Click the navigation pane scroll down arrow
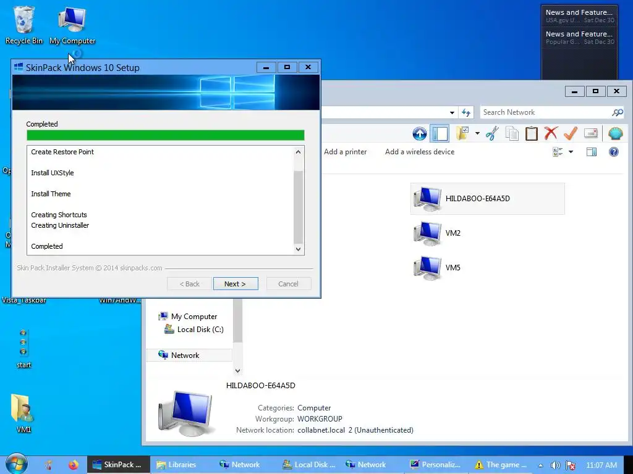 click(x=238, y=370)
